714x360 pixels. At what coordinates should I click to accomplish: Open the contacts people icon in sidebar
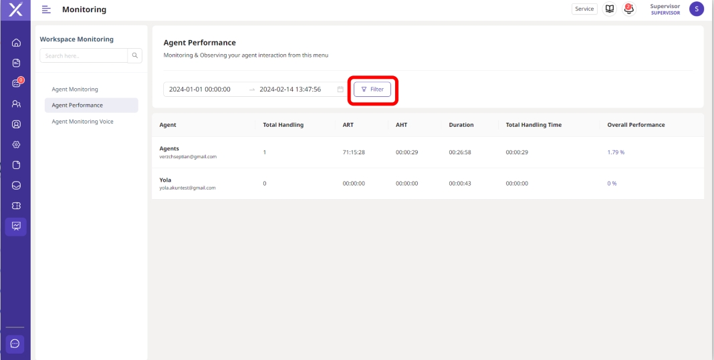point(15,104)
